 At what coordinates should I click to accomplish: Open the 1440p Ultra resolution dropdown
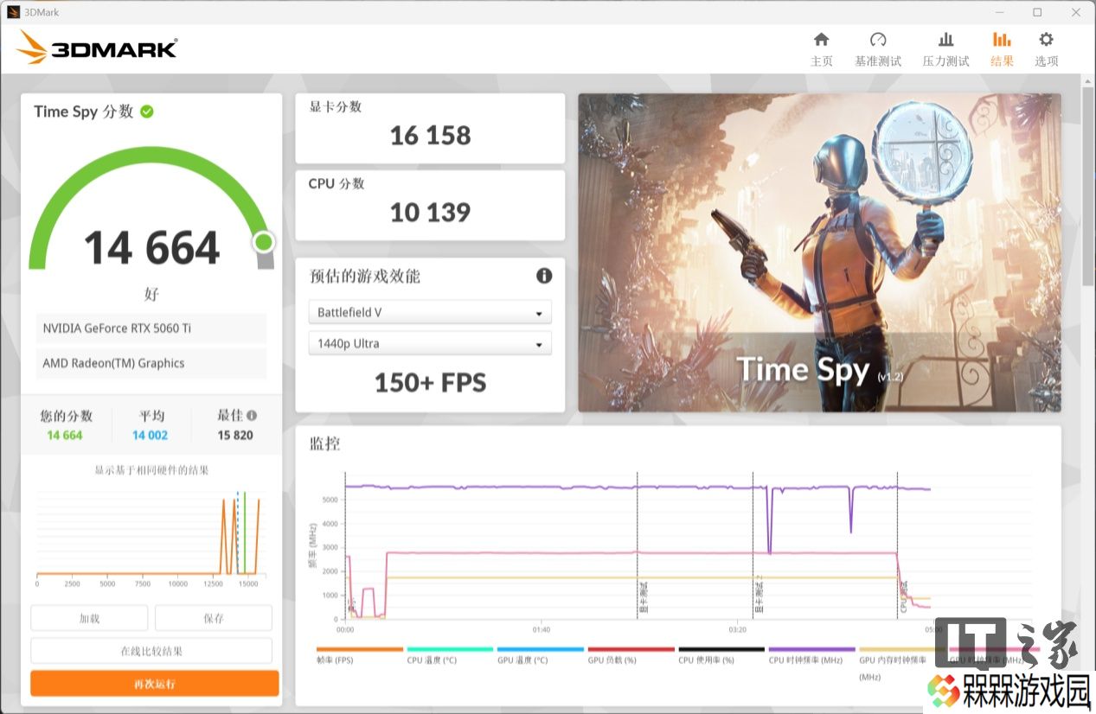[x=430, y=343]
